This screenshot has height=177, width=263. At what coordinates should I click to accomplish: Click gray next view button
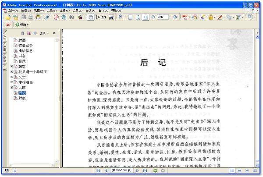tap(163, 170)
